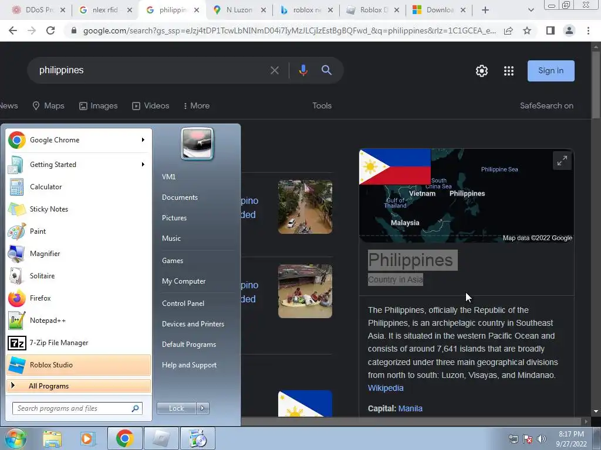Click the Lock button
Viewport: 601px width, 450px height.
(x=176, y=408)
